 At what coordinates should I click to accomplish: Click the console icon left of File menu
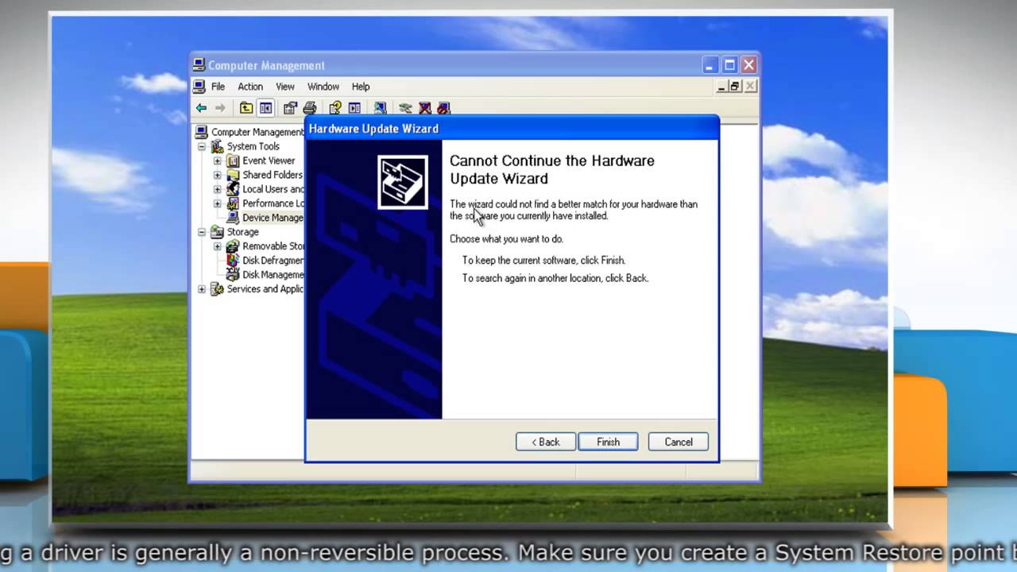pyautogui.click(x=199, y=86)
